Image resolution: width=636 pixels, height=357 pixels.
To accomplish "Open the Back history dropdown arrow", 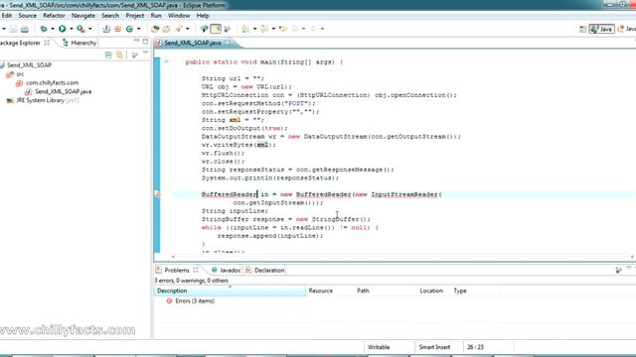I will click(303, 29).
